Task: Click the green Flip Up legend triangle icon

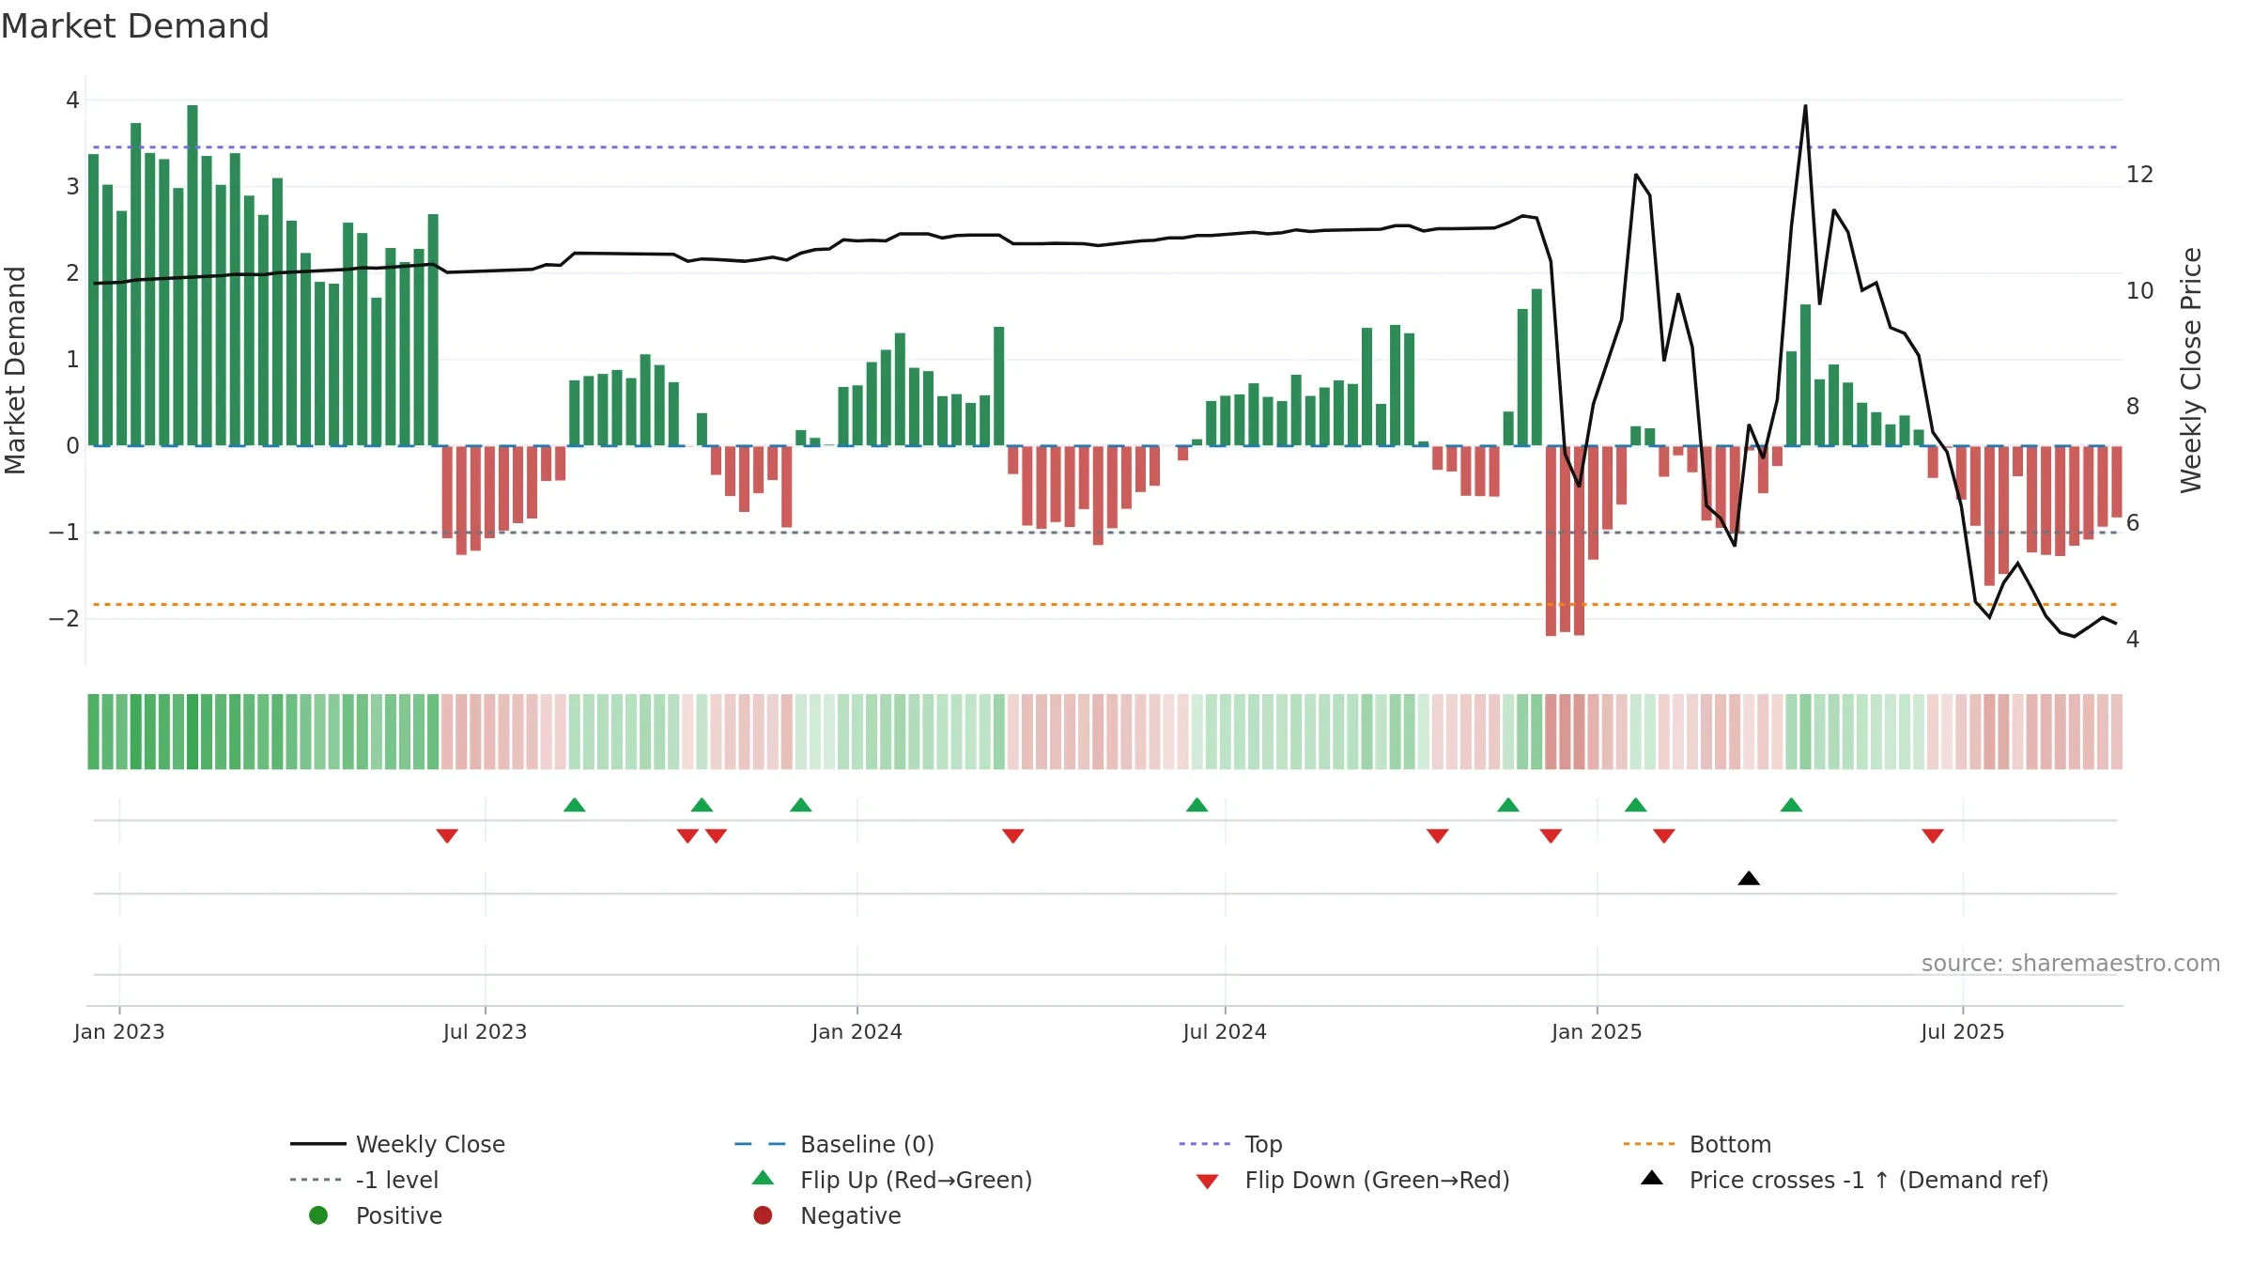Action: pos(764,1178)
